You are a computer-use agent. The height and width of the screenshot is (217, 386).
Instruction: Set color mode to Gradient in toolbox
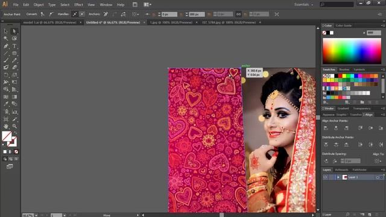pos(10,152)
